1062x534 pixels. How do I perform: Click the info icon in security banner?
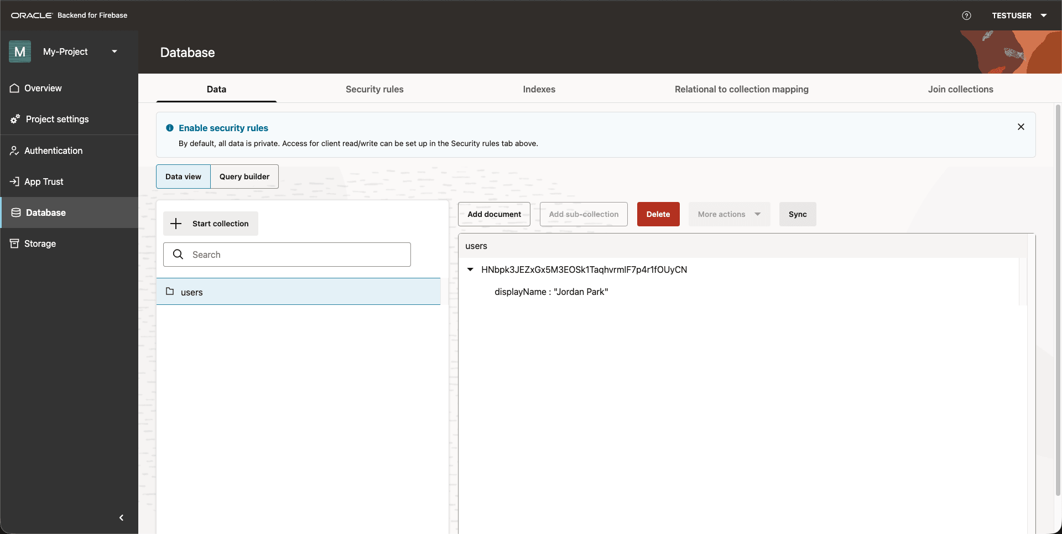click(170, 128)
